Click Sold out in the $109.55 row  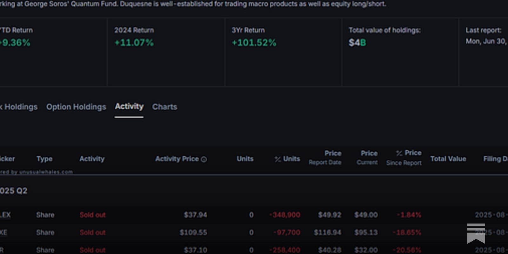[92, 232]
